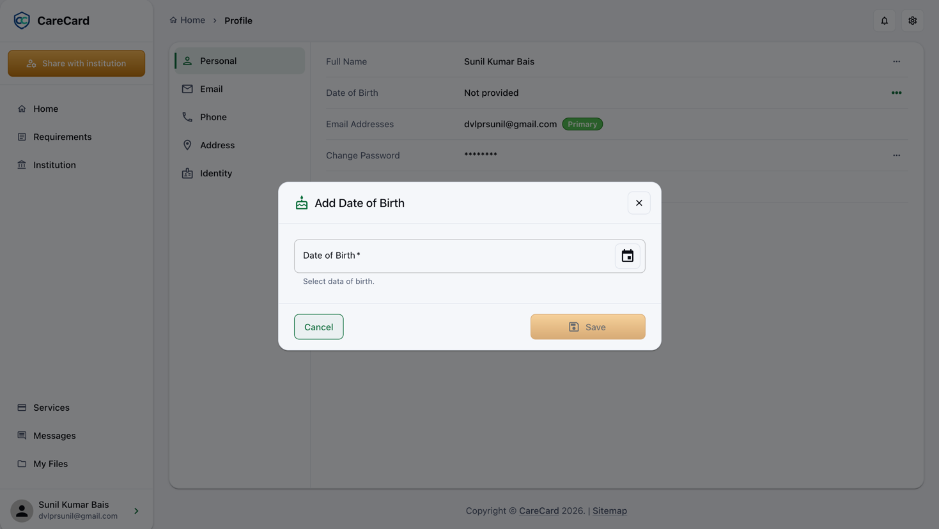The image size is (939, 529).
Task: Open Date of Birth row options menu
Action: [896, 93]
